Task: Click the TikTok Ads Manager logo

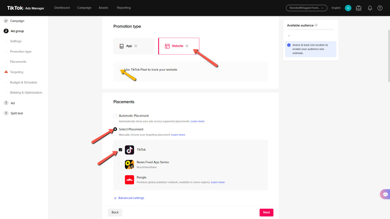Action: [26, 8]
